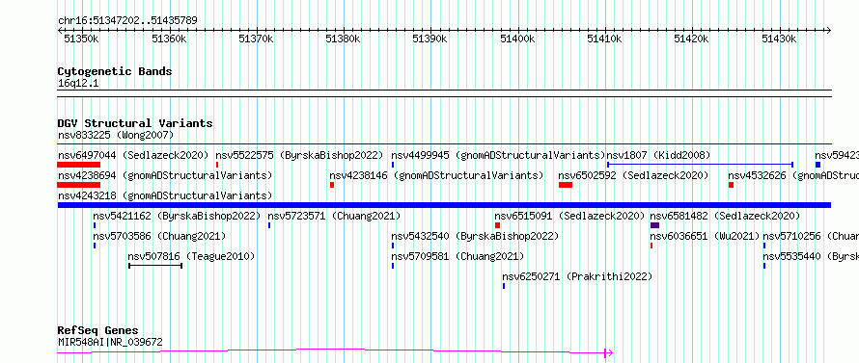Select the nsv6515091 red marker

[497, 225]
